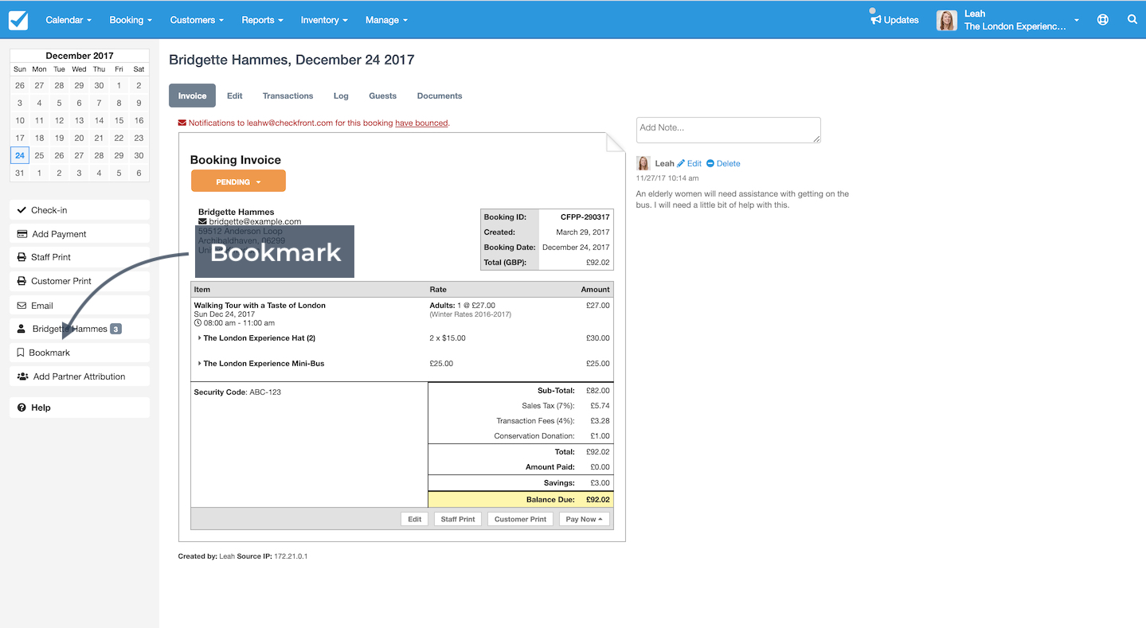Switch to the Documents tab
This screenshot has width=1146, height=628.
[440, 96]
